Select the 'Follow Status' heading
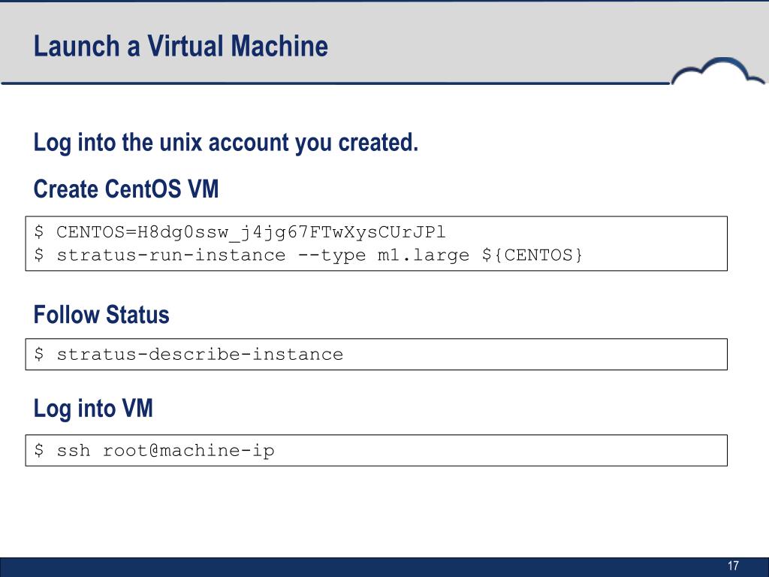Image resolution: width=769 pixels, height=577 pixels. click(x=101, y=315)
